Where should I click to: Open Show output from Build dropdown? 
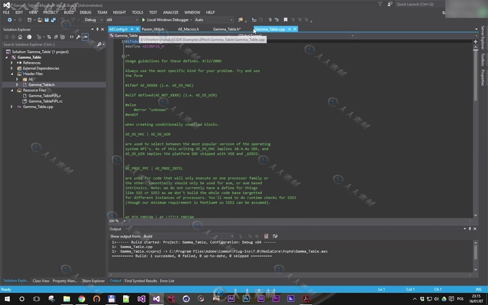[x=188, y=236]
